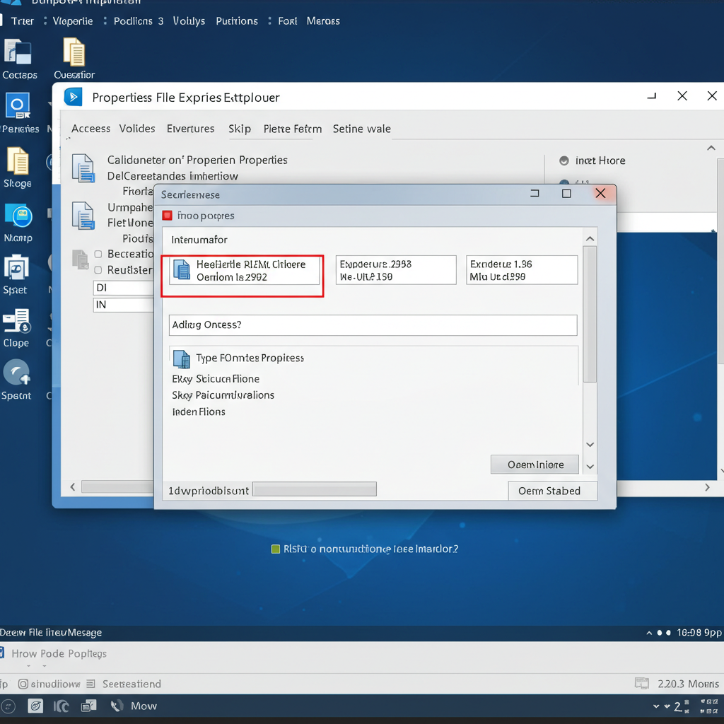Image resolution: width=724 pixels, height=724 pixels.
Task: Click the red fnoo potpres icon
Action: 168,215
